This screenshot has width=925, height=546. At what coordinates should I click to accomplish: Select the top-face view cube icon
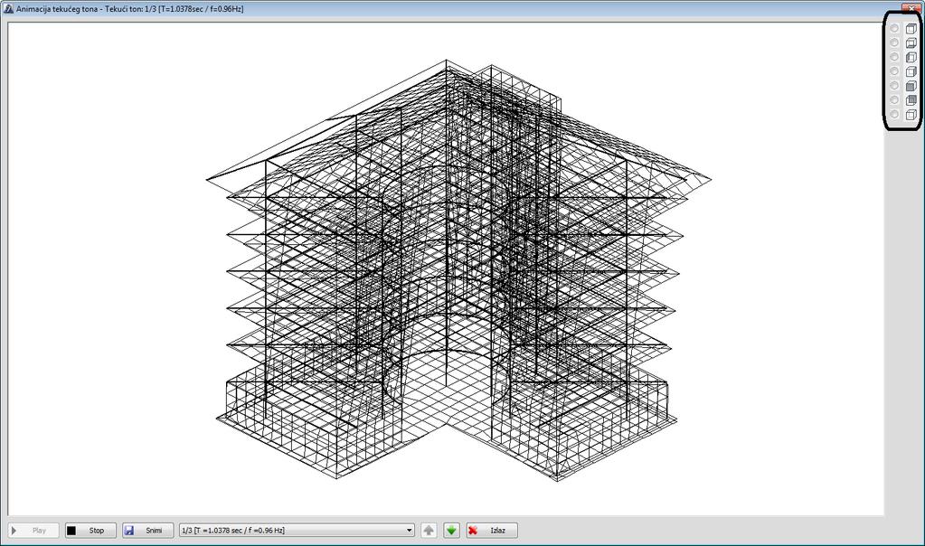pos(911,28)
